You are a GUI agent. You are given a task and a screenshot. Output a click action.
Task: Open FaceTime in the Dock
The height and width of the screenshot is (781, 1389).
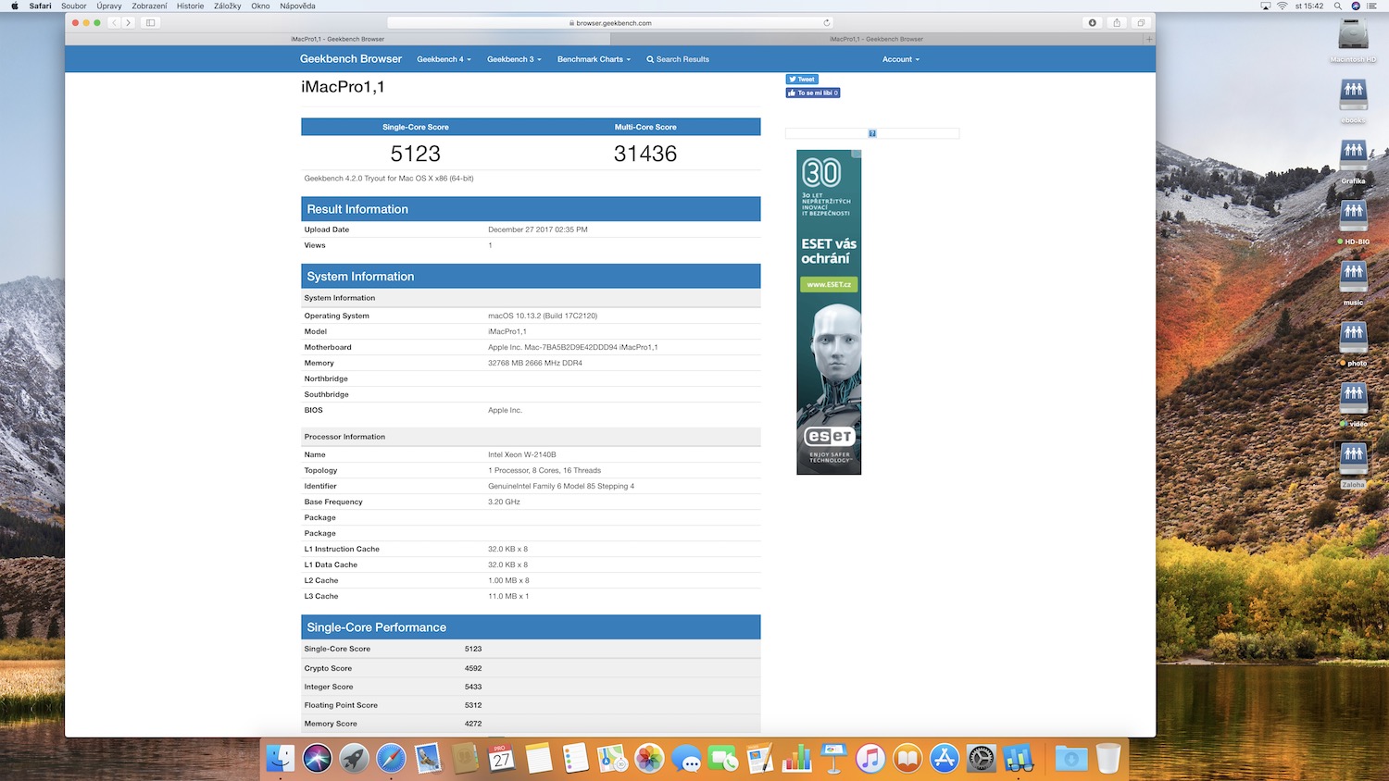723,759
